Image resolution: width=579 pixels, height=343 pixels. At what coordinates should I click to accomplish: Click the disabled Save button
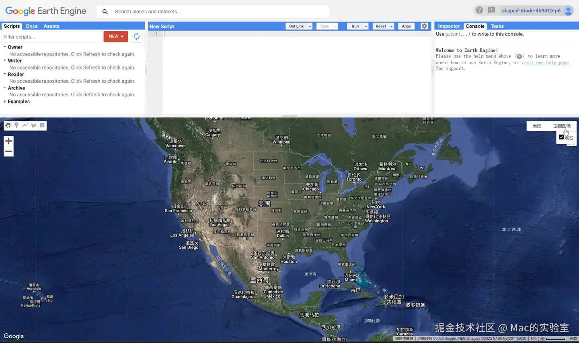coord(325,27)
